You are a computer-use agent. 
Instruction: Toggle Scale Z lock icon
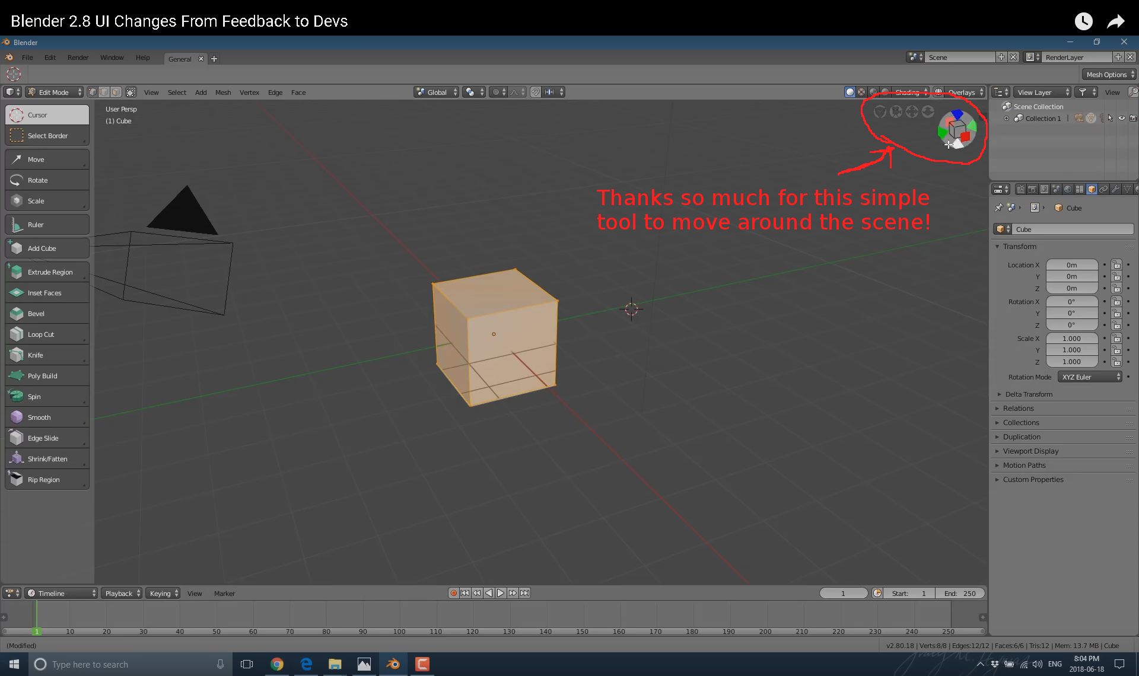[x=1116, y=362]
